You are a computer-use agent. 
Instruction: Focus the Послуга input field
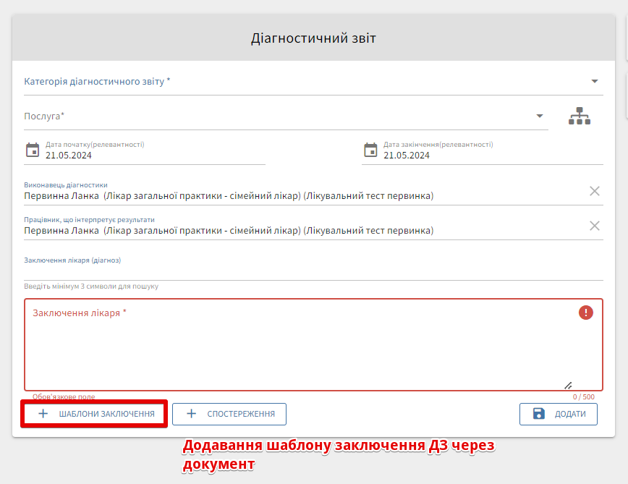tap(275, 116)
